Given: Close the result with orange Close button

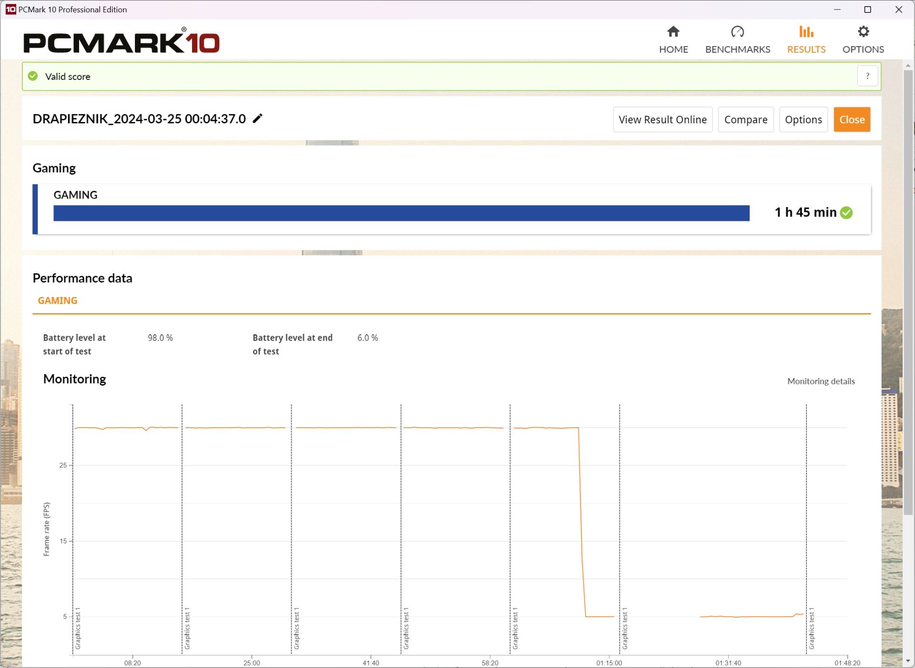Looking at the screenshot, I should tap(852, 120).
